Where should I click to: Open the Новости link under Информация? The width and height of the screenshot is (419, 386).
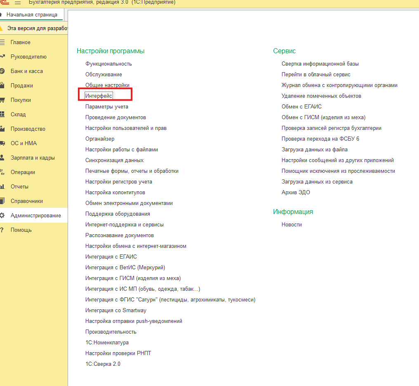[292, 224]
